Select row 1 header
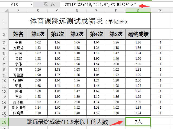The height and width of the screenshot is (129, 173). [4, 21]
